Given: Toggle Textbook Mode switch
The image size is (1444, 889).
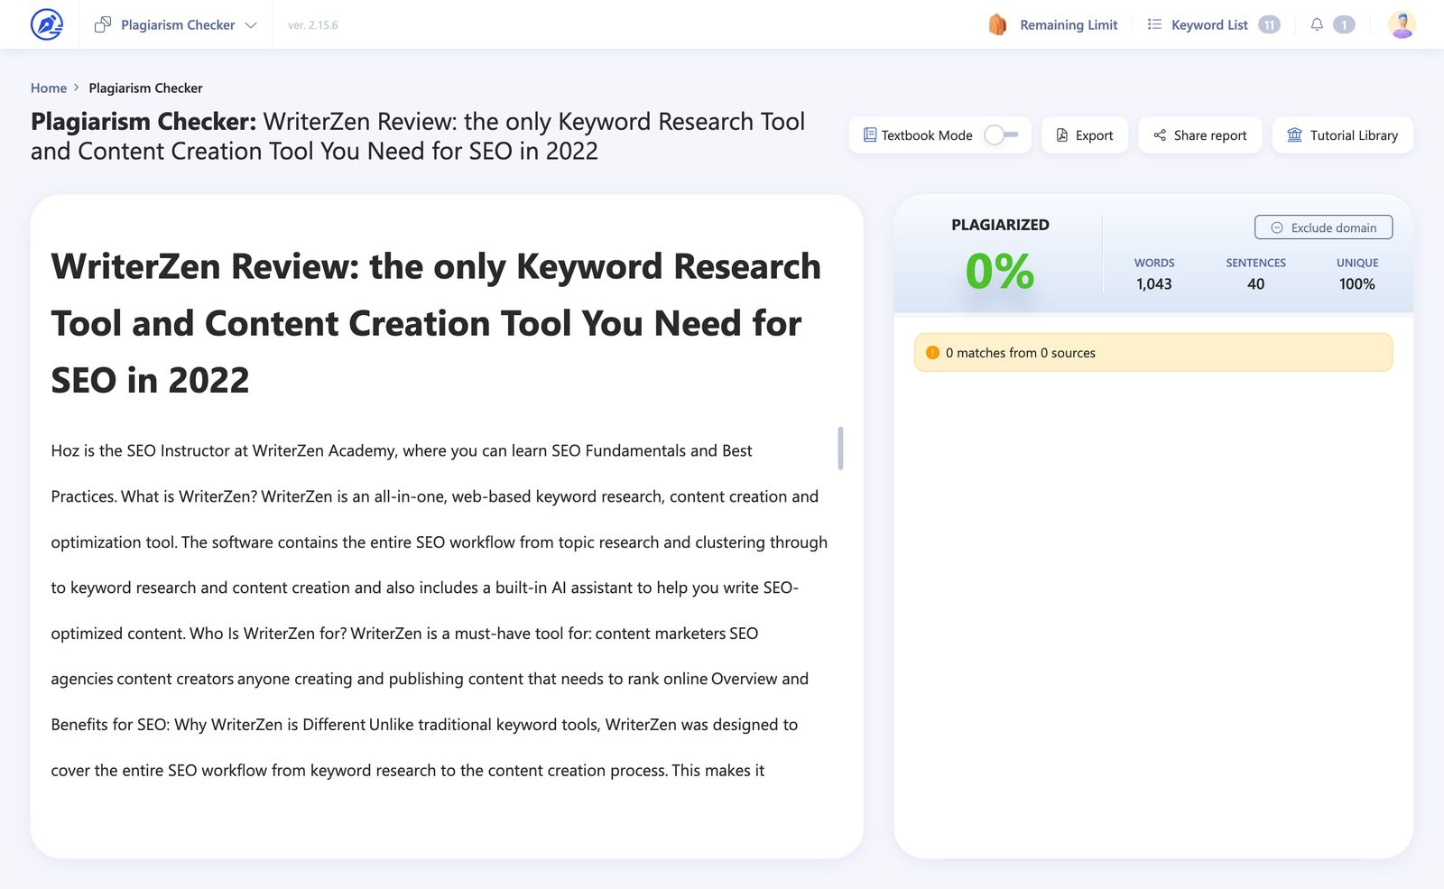Looking at the screenshot, I should tap(1001, 134).
